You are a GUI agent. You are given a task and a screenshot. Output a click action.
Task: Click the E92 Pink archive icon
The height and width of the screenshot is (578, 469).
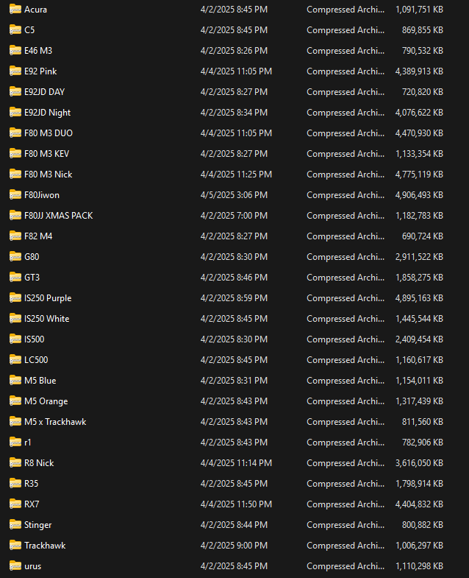click(15, 71)
